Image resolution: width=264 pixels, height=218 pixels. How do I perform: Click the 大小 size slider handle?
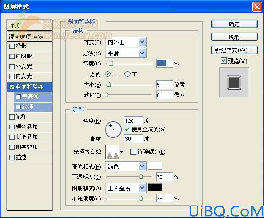pos(109,84)
